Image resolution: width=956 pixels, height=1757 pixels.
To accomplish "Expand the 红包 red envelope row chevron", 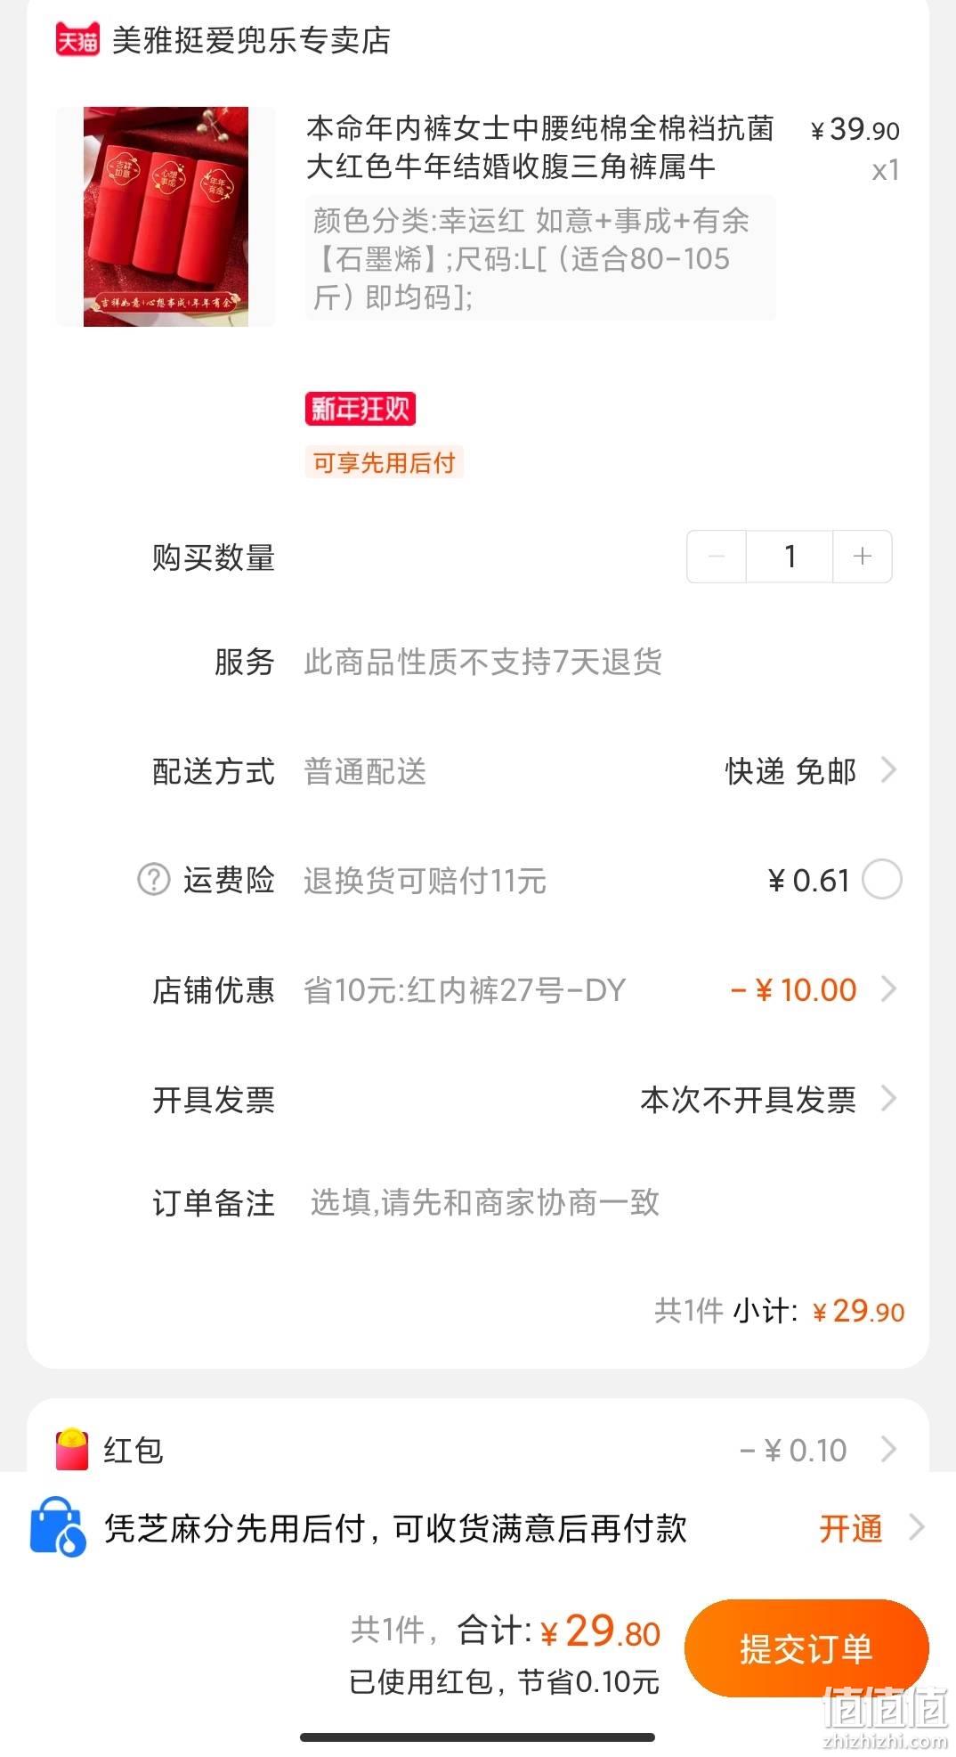I will click(x=887, y=1450).
